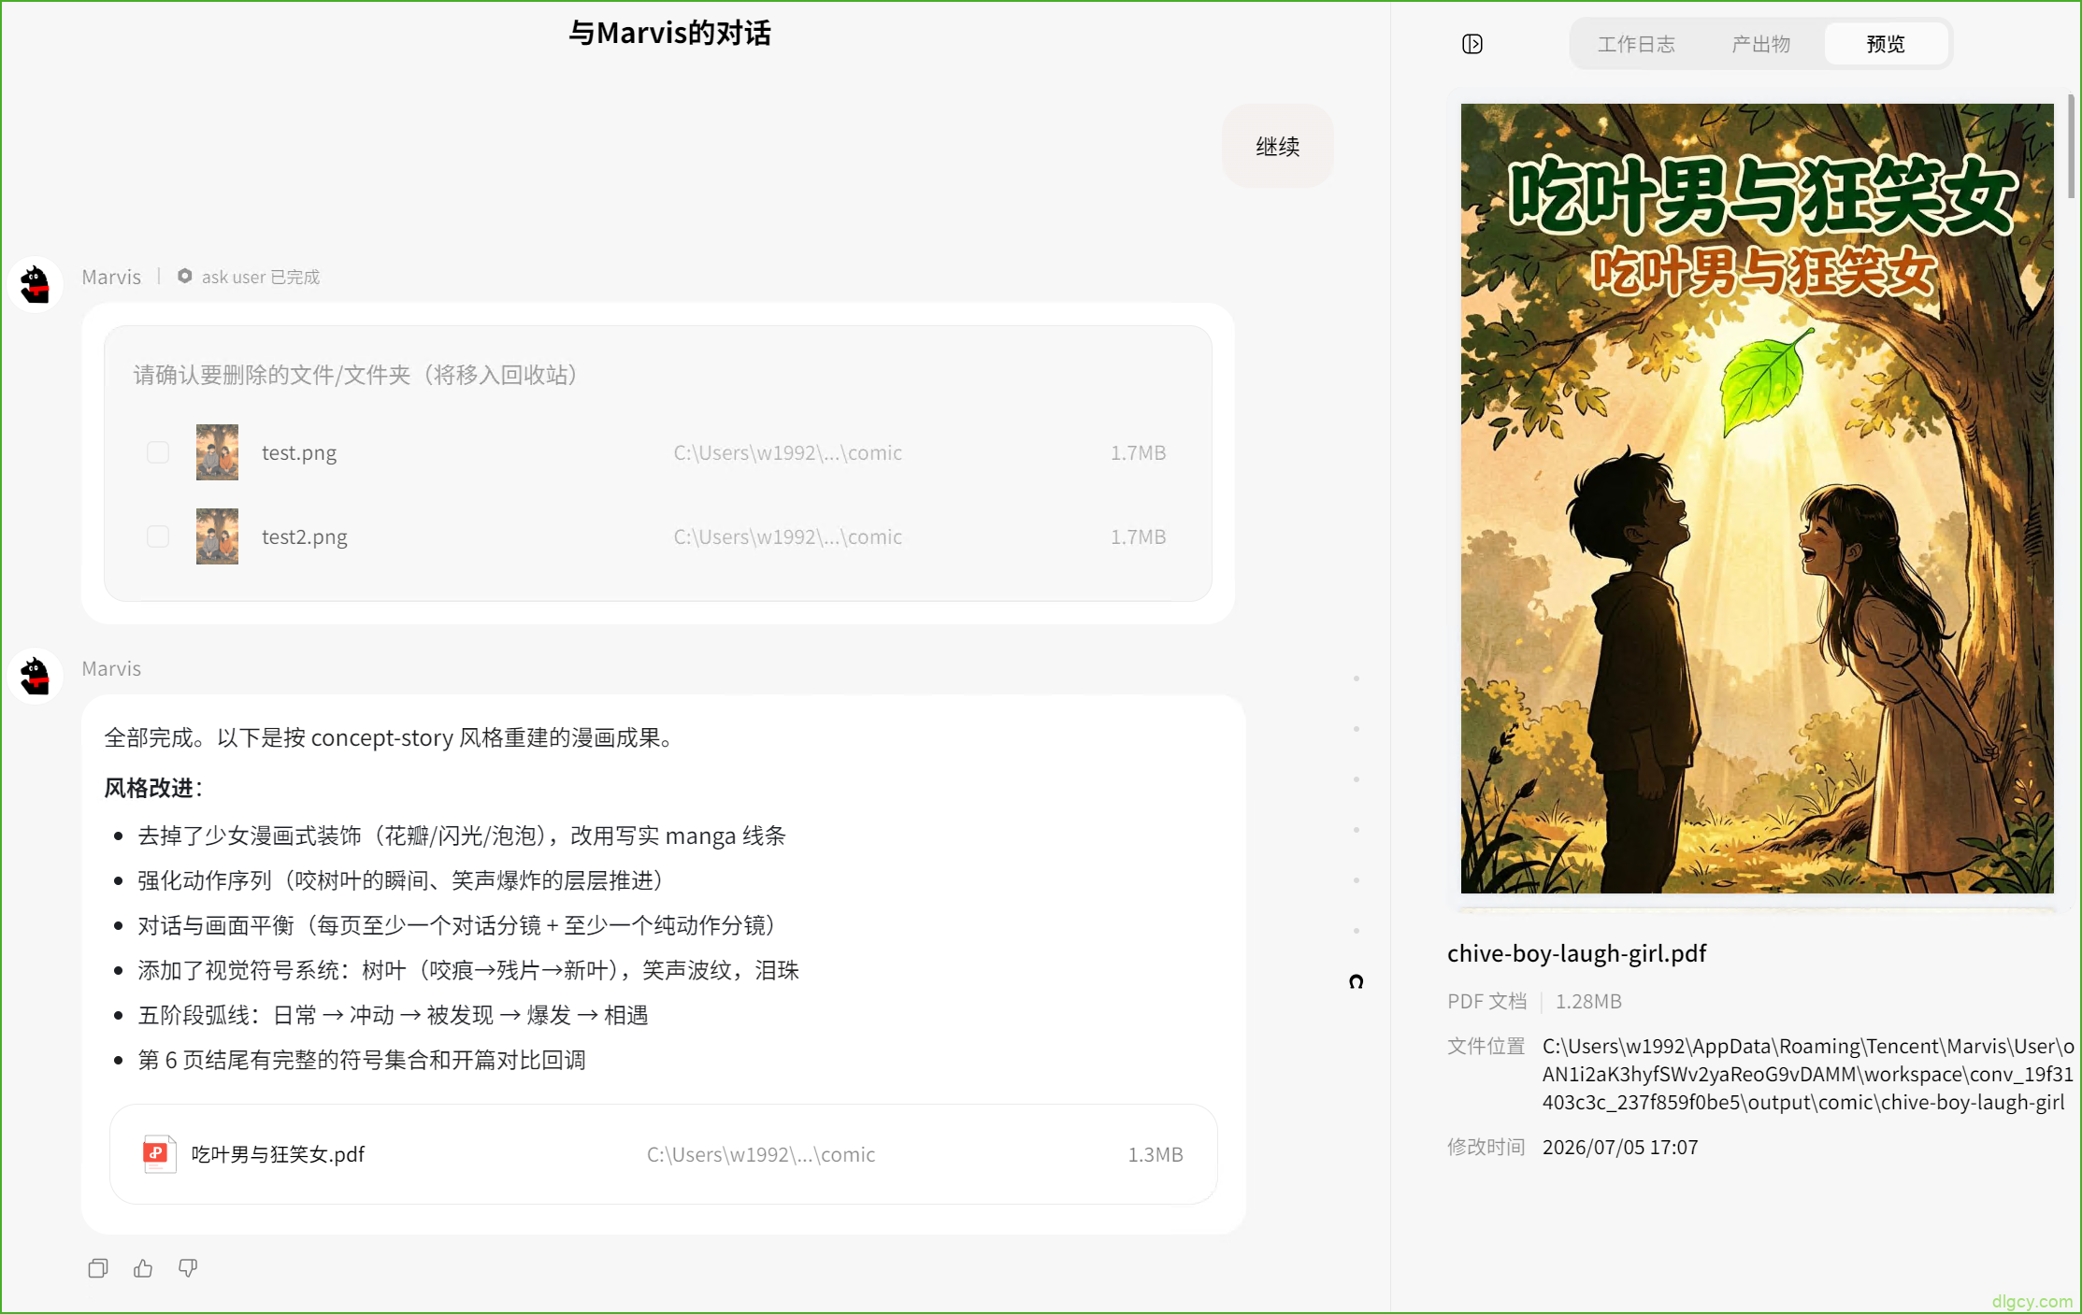
Task: Click the ask user 已完成 status text
Action: click(261, 277)
